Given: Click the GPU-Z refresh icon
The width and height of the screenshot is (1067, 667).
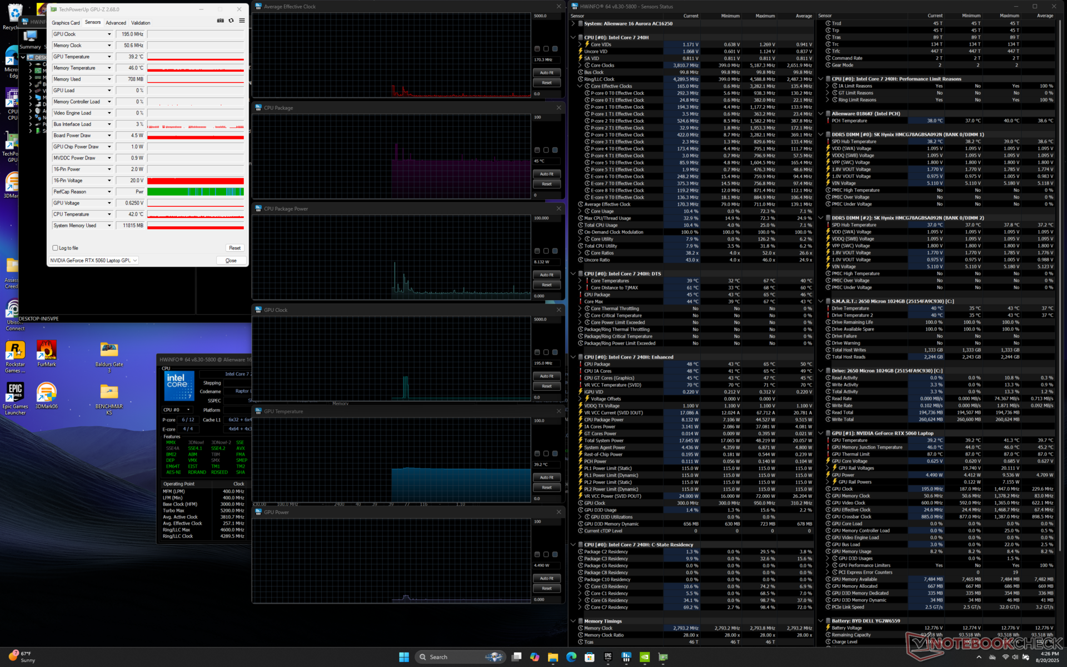Looking at the screenshot, I should 231,21.
